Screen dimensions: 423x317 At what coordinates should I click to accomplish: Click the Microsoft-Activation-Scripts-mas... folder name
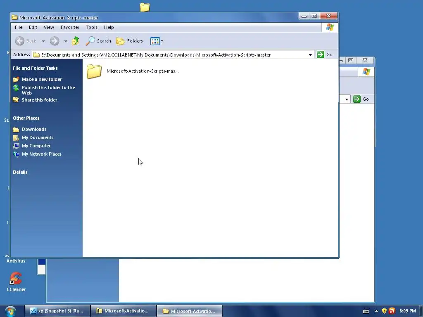tap(143, 71)
